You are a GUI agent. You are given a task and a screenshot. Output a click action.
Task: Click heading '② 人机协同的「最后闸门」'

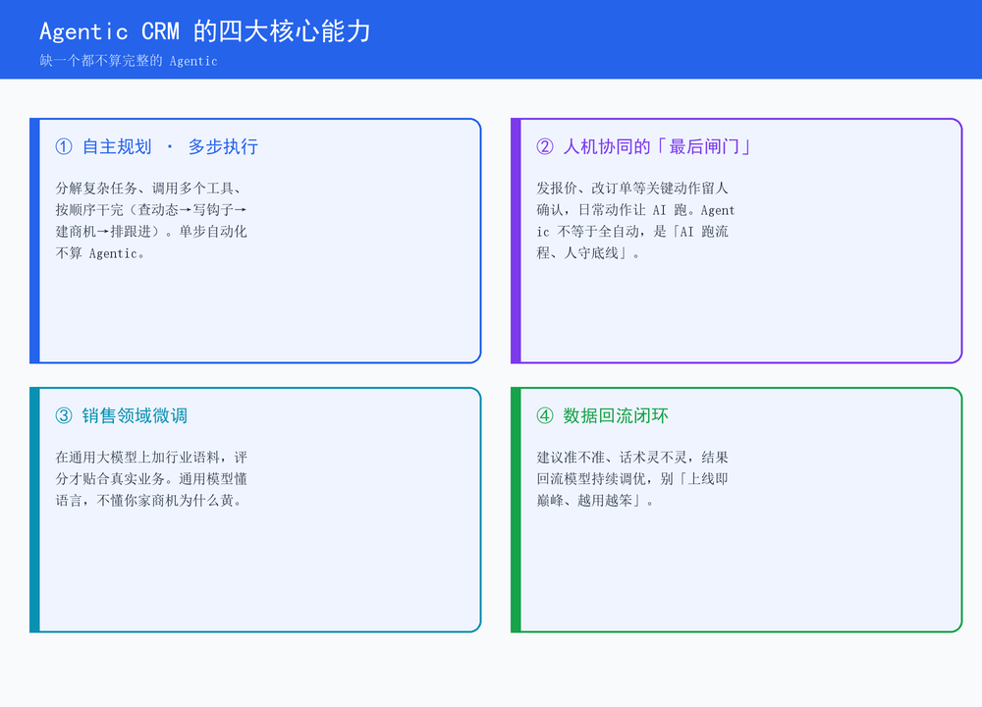(643, 146)
